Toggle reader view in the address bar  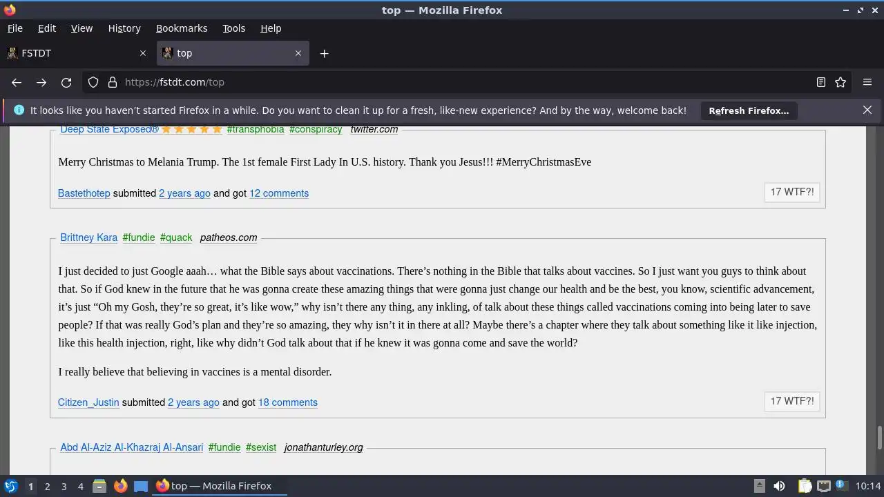tap(821, 82)
